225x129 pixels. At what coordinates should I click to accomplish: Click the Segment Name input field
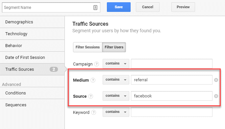(51, 8)
